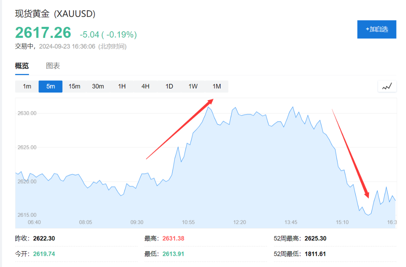Click the chart style line icon
The image size is (406, 267).
point(387,86)
